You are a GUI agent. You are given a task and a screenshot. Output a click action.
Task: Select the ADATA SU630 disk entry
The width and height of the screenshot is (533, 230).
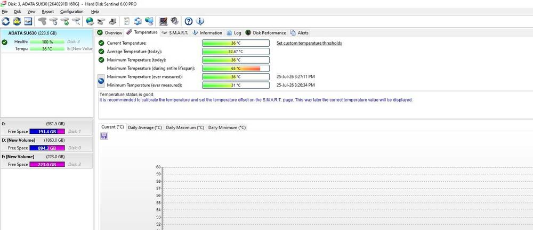click(x=46, y=41)
